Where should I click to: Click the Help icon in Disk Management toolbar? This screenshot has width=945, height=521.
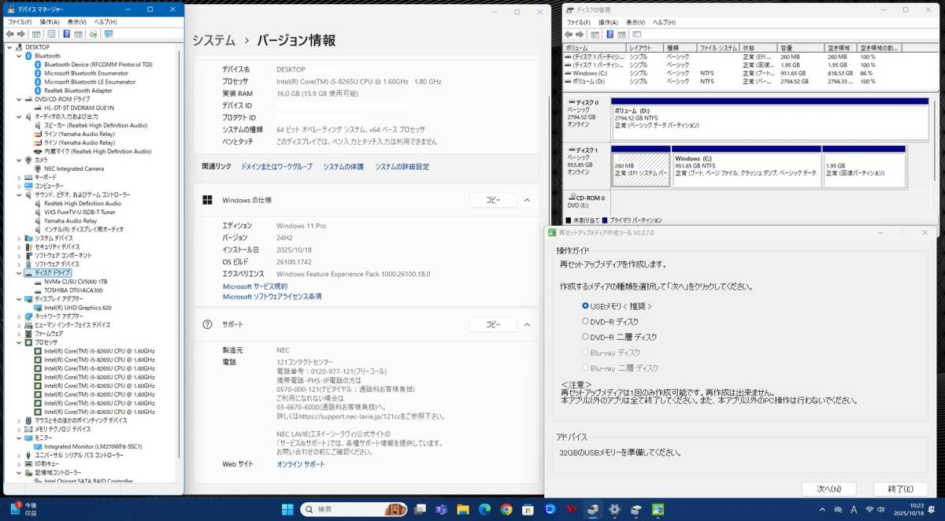610,35
